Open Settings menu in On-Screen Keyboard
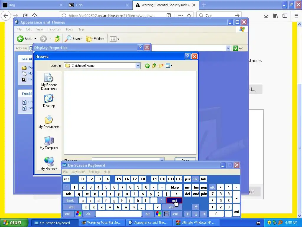This screenshot has height=227, width=302. pyautogui.click(x=94, y=172)
